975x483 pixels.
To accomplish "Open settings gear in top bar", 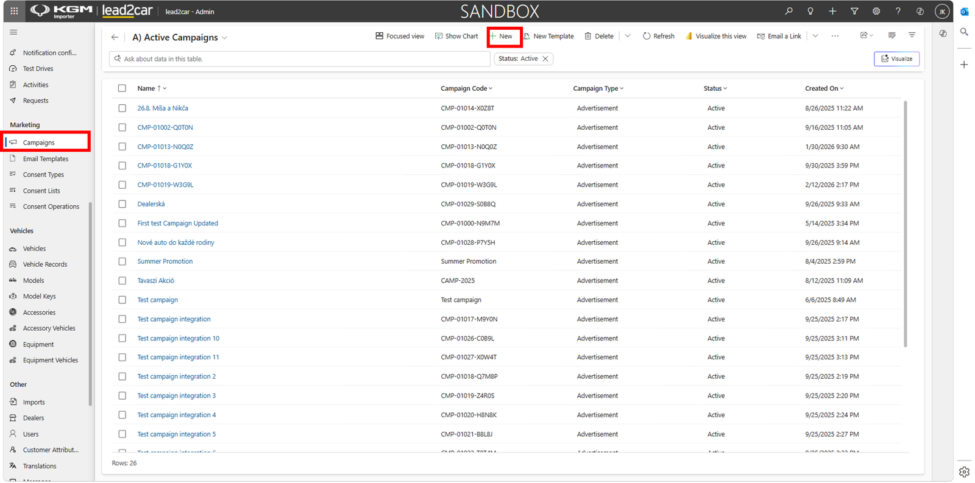I will (876, 11).
